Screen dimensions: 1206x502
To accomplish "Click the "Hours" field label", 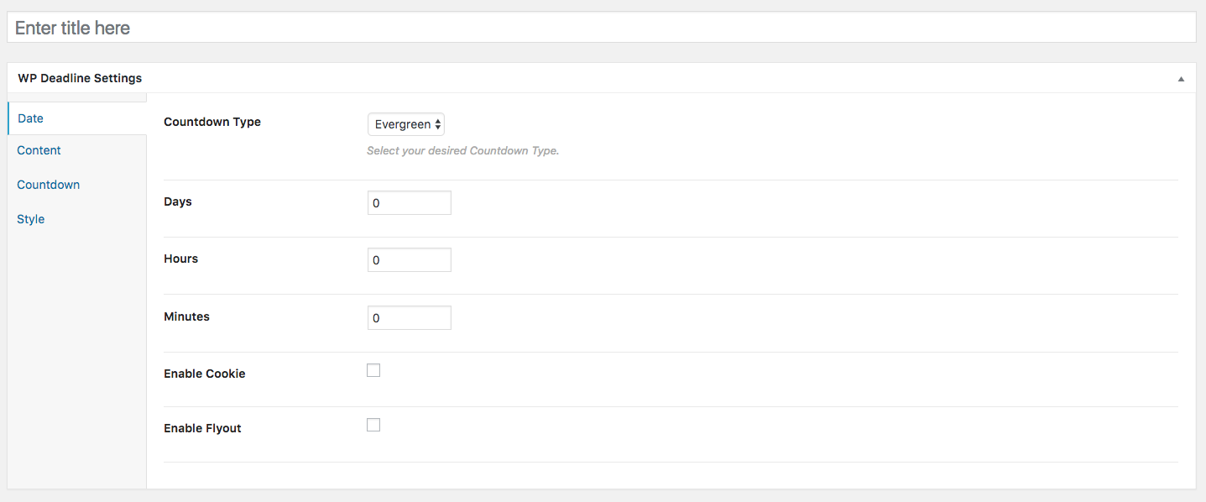I will [180, 259].
